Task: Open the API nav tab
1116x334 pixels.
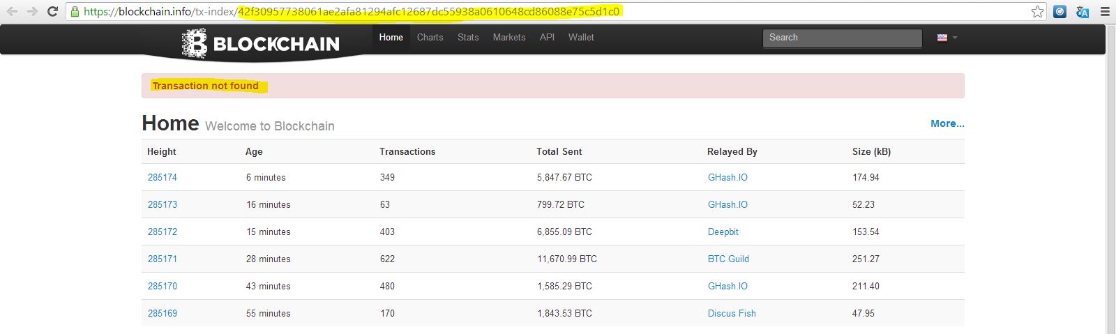Action: [x=547, y=38]
